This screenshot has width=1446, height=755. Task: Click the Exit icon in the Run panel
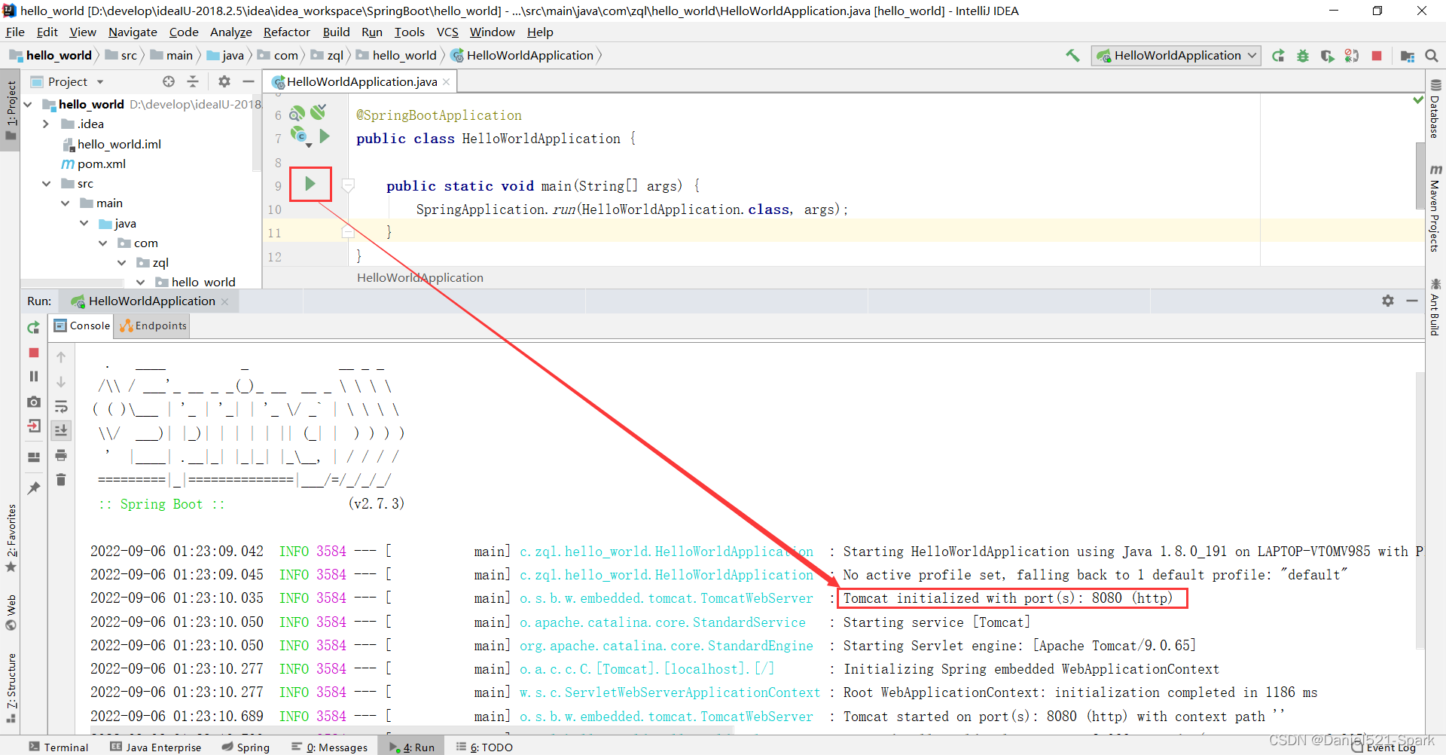pos(33,426)
